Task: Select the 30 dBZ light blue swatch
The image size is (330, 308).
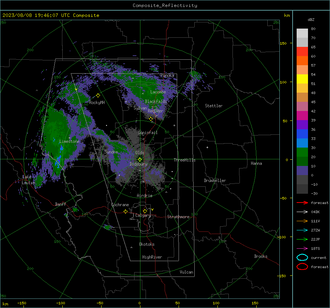Action: pyautogui.click(x=302, y=143)
